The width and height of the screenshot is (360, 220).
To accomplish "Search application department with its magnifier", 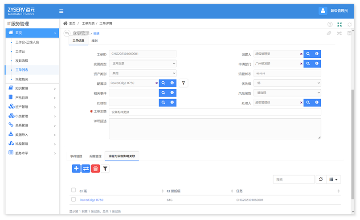I will pos(308,64).
